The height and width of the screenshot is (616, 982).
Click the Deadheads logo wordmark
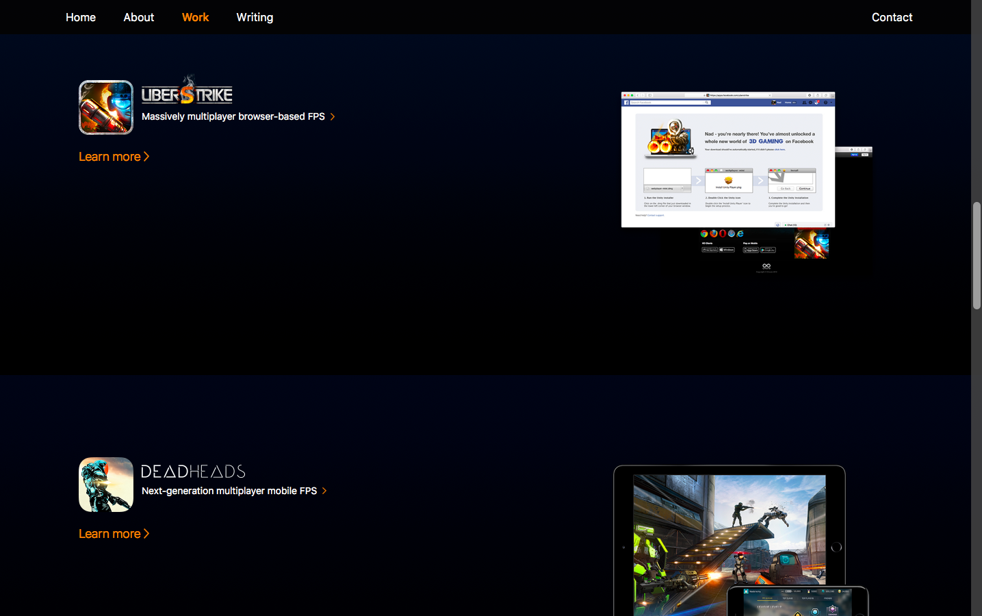tap(193, 472)
